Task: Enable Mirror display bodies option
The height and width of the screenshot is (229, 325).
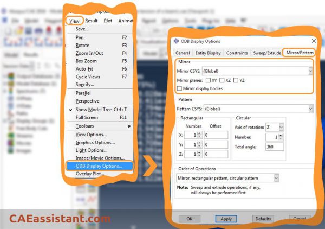Action: 180,88
